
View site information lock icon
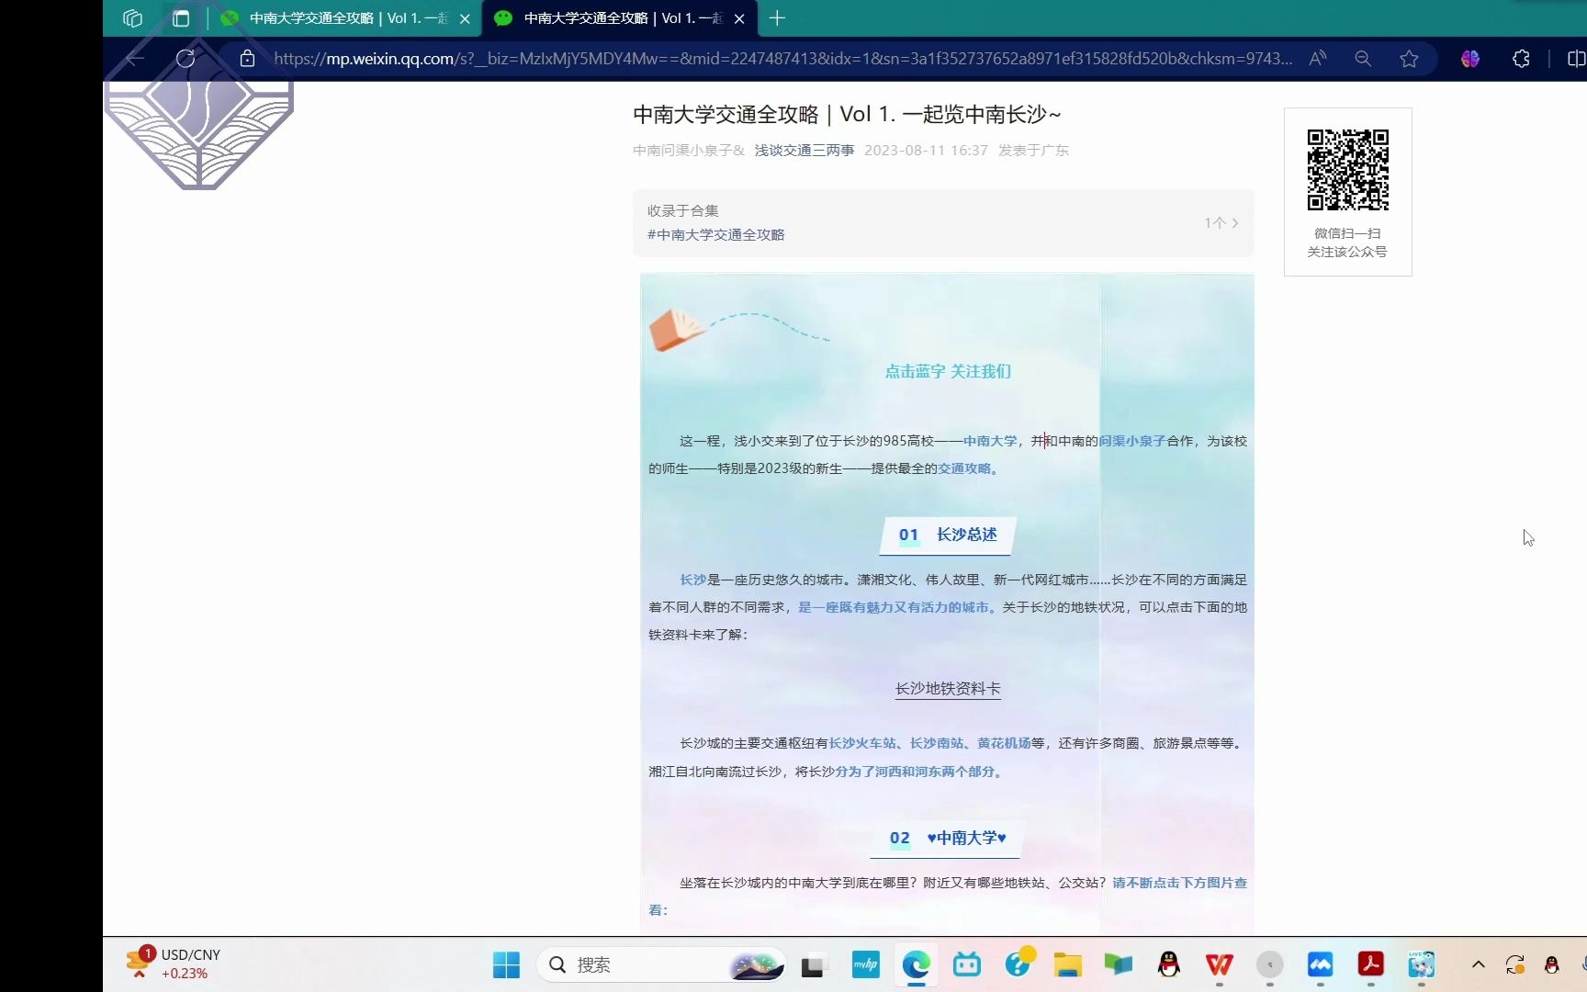tap(247, 59)
